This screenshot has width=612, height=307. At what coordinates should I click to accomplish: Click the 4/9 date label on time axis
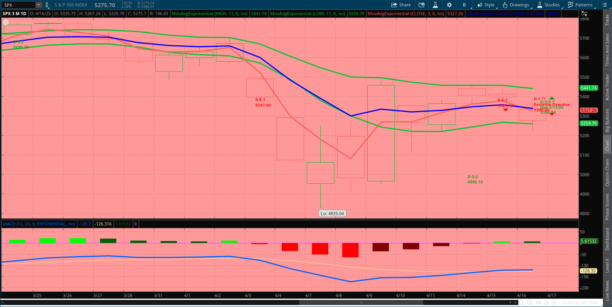tap(369, 295)
